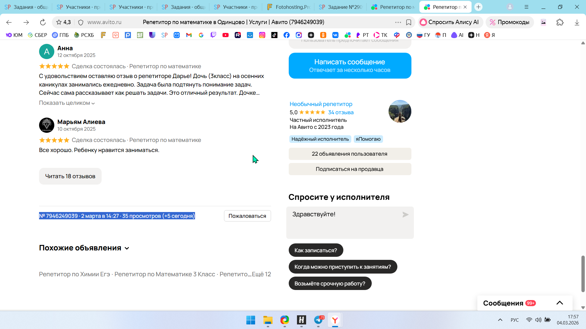Switch to the Задание №290 tab
Screen dimensions: 586x329
(341, 7)
